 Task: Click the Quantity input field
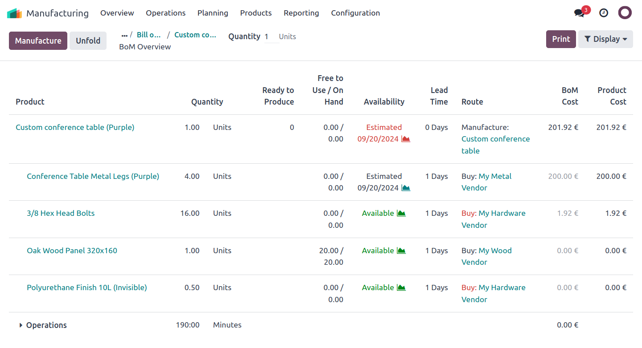pyautogui.click(x=270, y=36)
